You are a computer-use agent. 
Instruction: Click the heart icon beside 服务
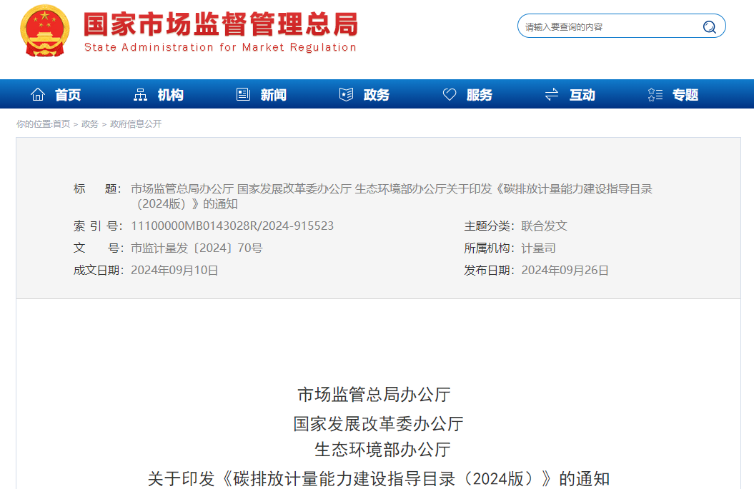(x=449, y=95)
